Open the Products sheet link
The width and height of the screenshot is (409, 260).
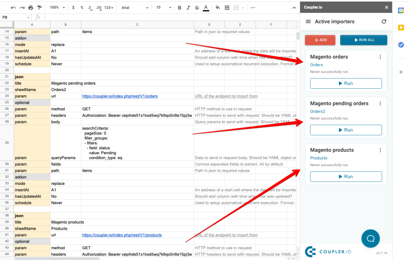click(x=318, y=158)
